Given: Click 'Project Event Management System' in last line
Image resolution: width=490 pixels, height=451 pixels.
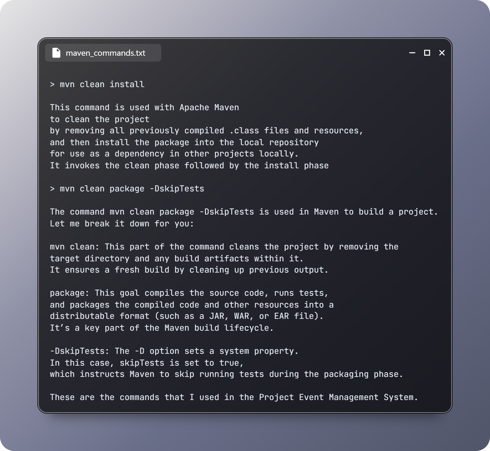Looking at the screenshot, I should [x=336, y=397].
